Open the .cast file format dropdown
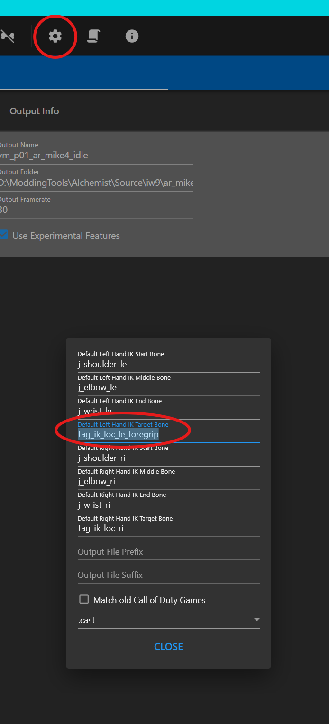The width and height of the screenshot is (329, 724). (x=168, y=620)
